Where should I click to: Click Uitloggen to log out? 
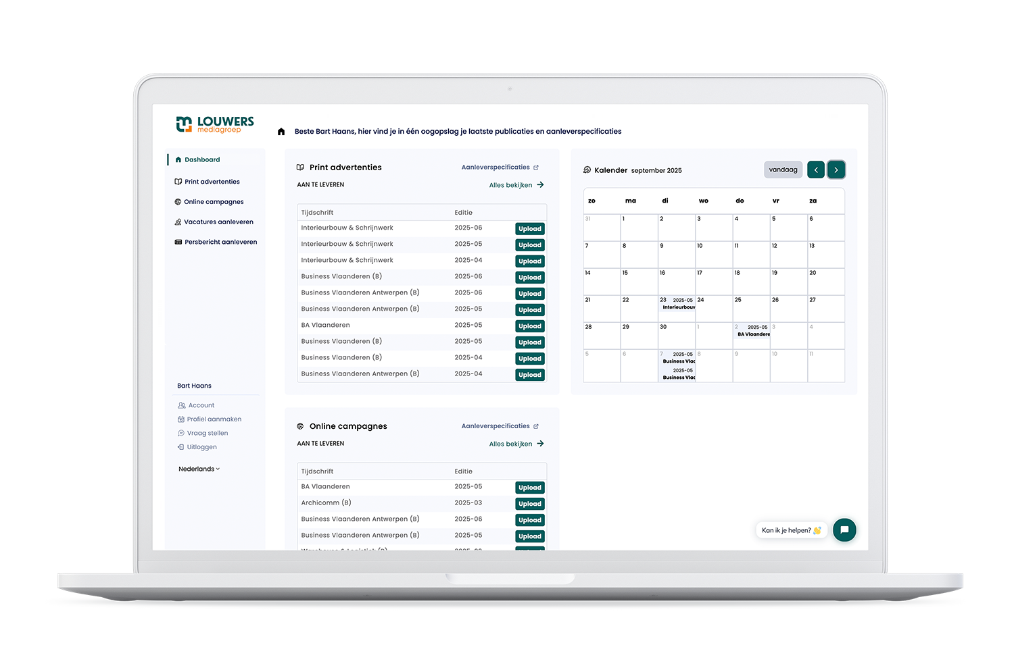click(x=201, y=447)
